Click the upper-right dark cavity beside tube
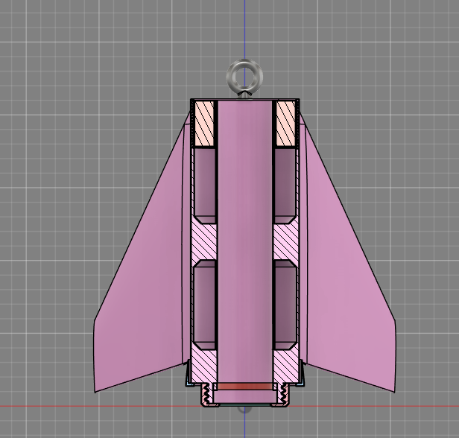The width and height of the screenshot is (459, 438). (x=285, y=182)
